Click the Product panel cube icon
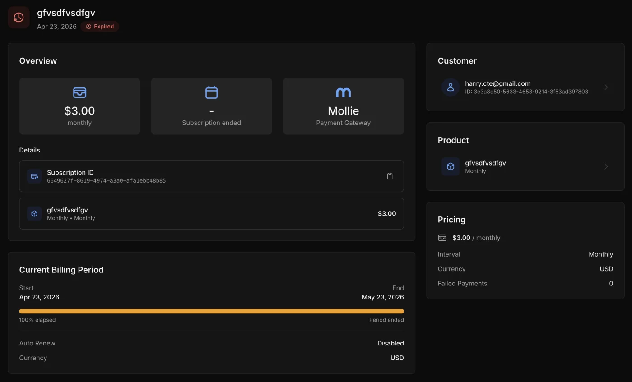This screenshot has width=632, height=382. click(x=450, y=166)
